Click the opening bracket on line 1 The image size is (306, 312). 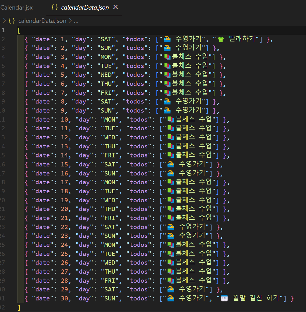coord(19,30)
